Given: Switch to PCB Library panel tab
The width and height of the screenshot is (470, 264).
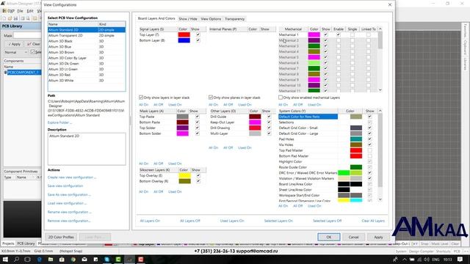Looking at the screenshot, I should coord(26,243).
